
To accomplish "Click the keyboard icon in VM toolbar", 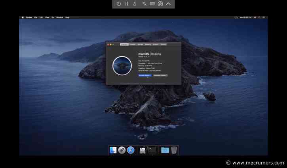I will 152,4.
